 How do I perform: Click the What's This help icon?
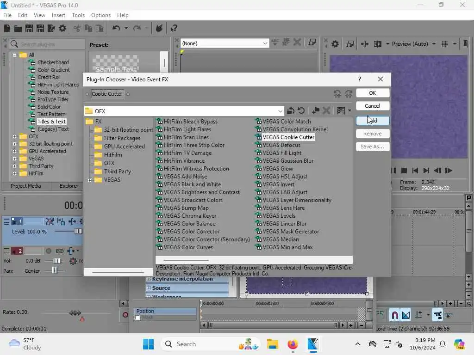[x=174, y=28]
